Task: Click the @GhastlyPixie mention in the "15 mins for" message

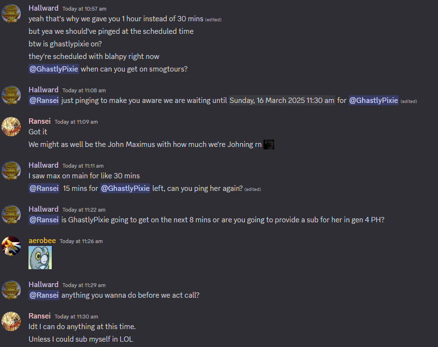Action: tap(125, 188)
